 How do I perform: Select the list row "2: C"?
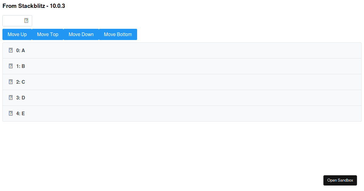[x=182, y=82]
